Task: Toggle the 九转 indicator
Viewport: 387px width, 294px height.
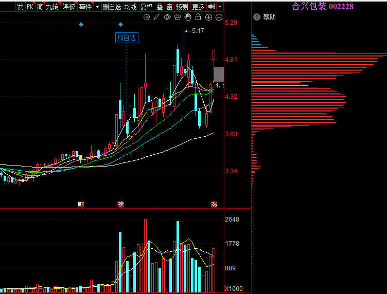Action: click(52, 7)
